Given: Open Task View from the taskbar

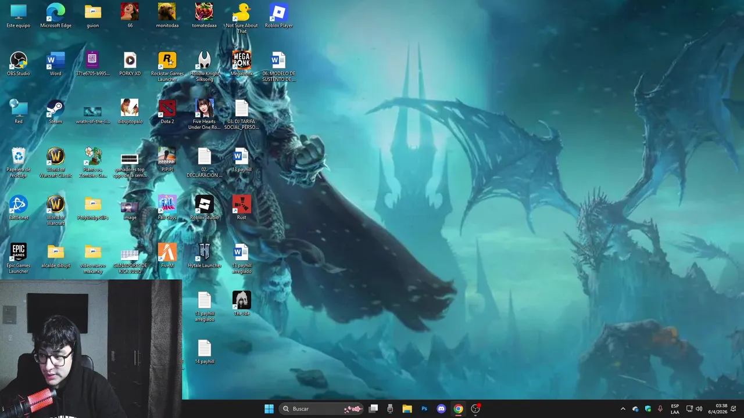Looking at the screenshot, I should click(x=374, y=409).
